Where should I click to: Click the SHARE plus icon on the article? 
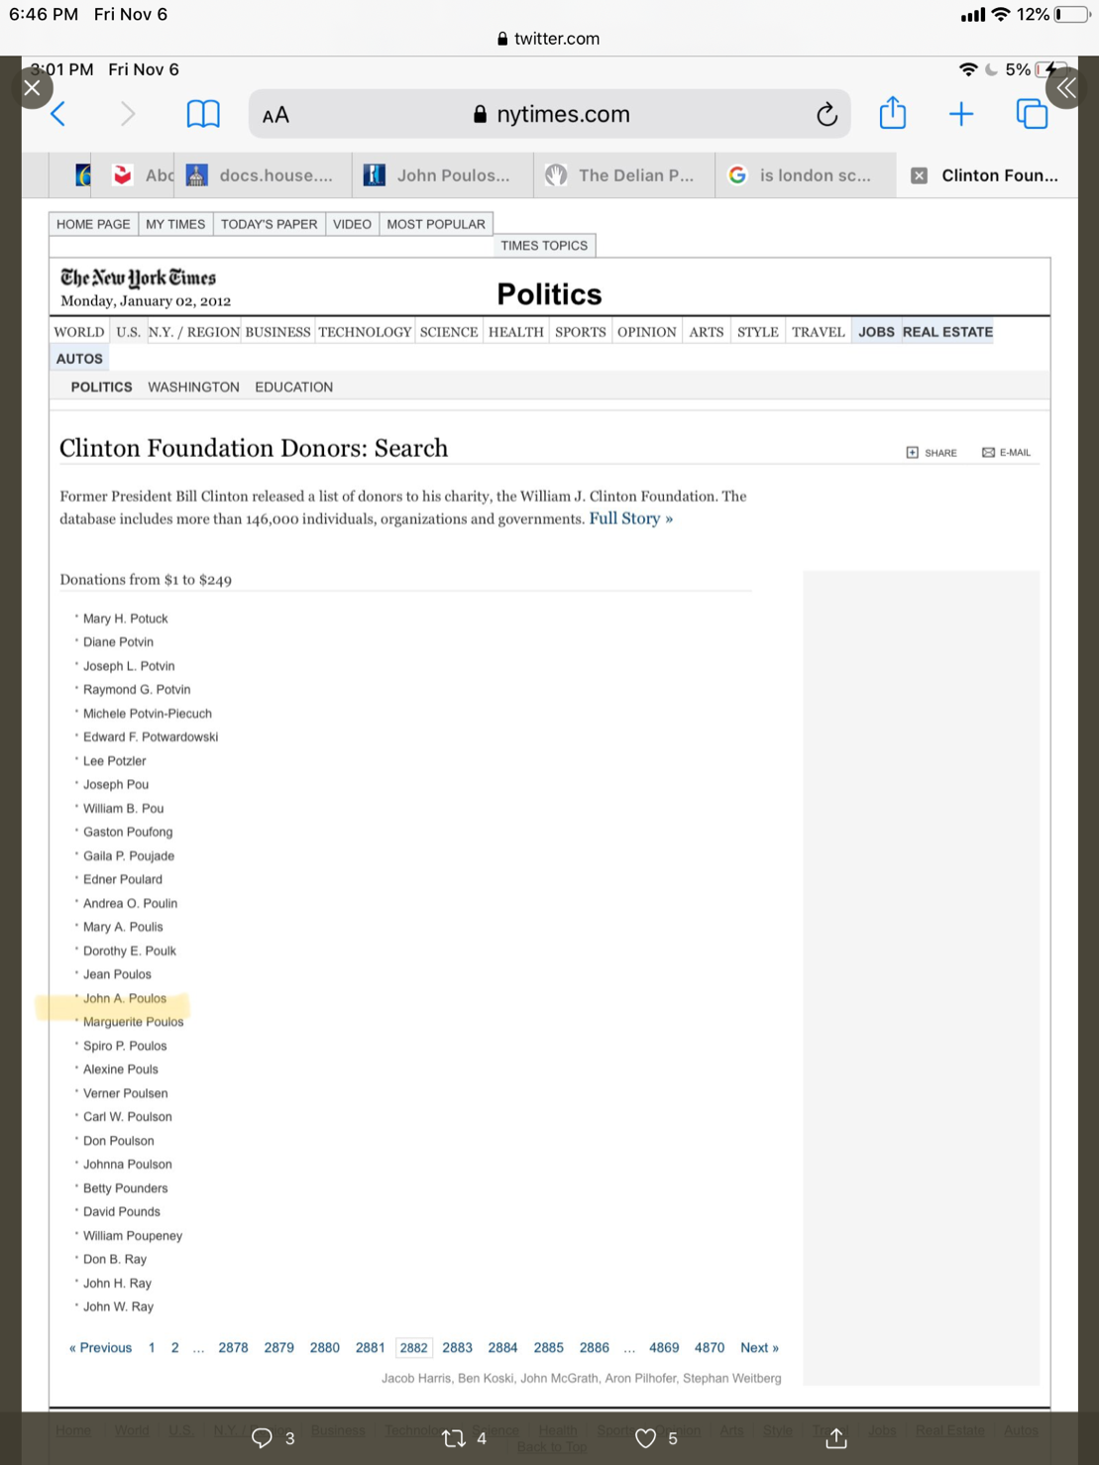click(912, 453)
